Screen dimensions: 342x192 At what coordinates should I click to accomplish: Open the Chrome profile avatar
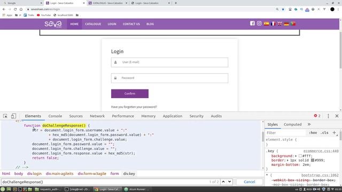(332, 10)
